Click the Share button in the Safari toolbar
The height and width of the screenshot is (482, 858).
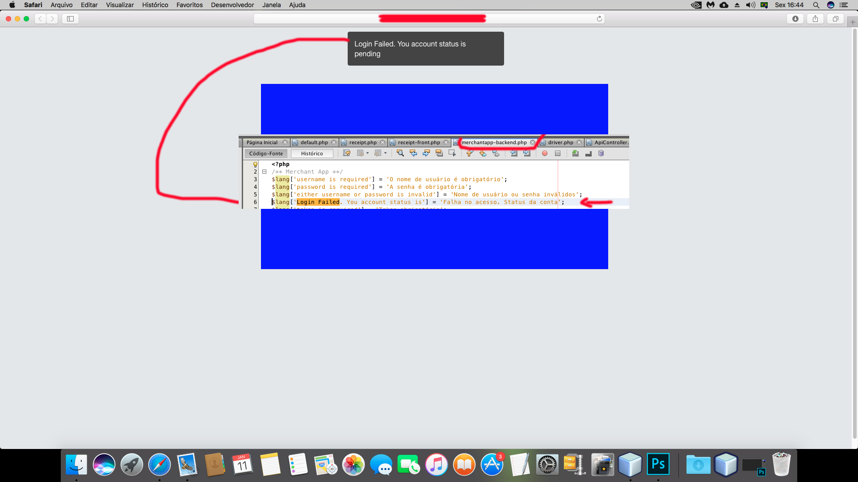815,19
